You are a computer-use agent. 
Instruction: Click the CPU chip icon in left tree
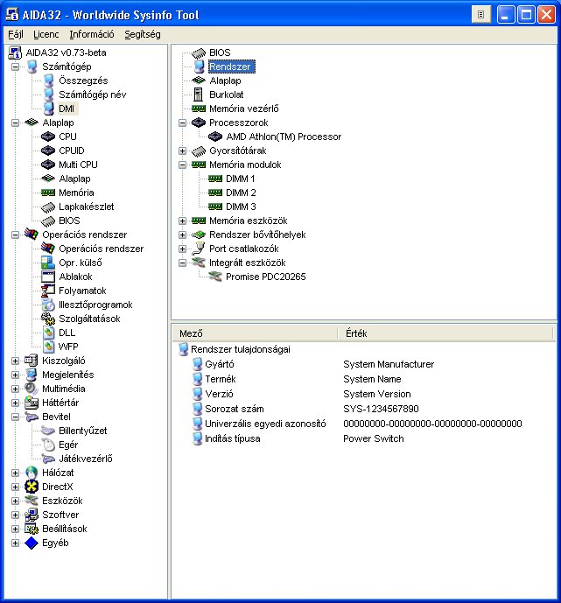point(48,137)
